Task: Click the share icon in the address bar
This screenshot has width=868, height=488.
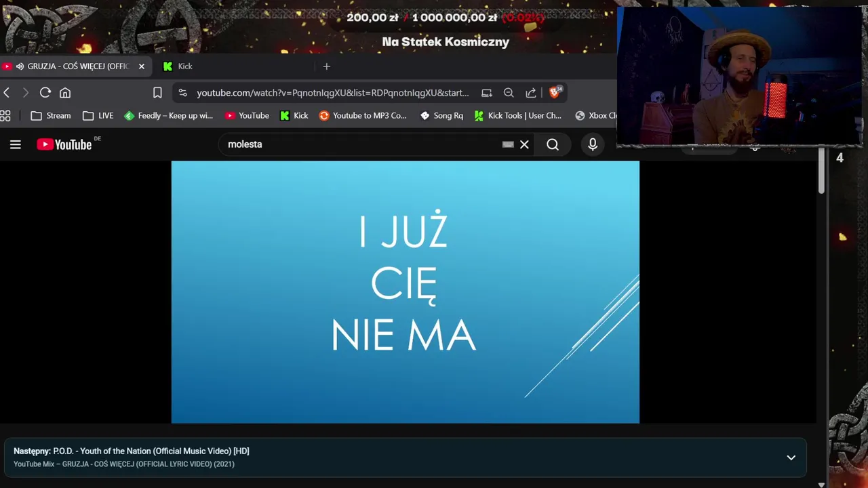Action: point(531,93)
